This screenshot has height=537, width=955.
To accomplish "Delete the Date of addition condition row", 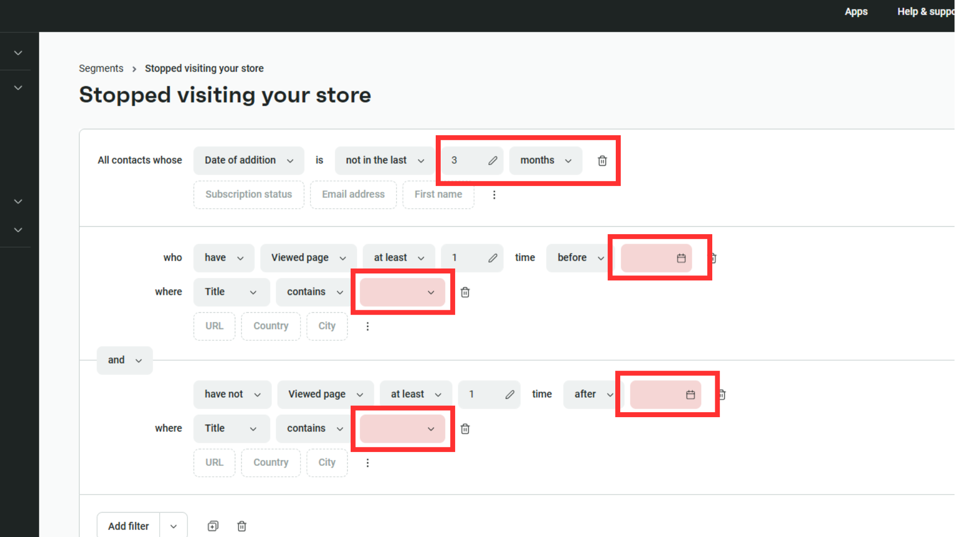I will [x=602, y=161].
